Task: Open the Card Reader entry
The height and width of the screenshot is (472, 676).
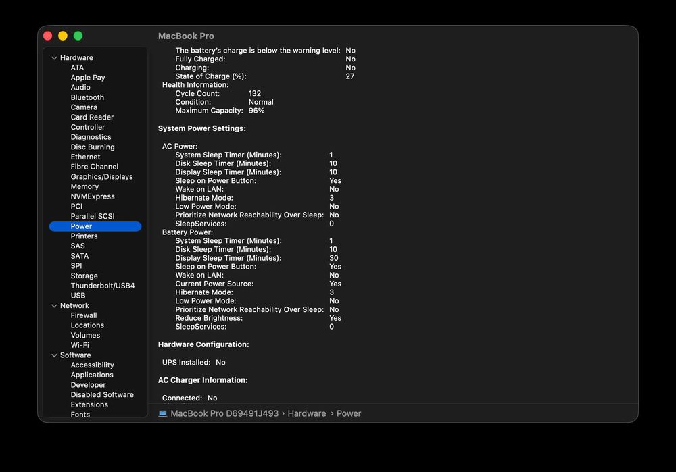Action: click(x=92, y=117)
